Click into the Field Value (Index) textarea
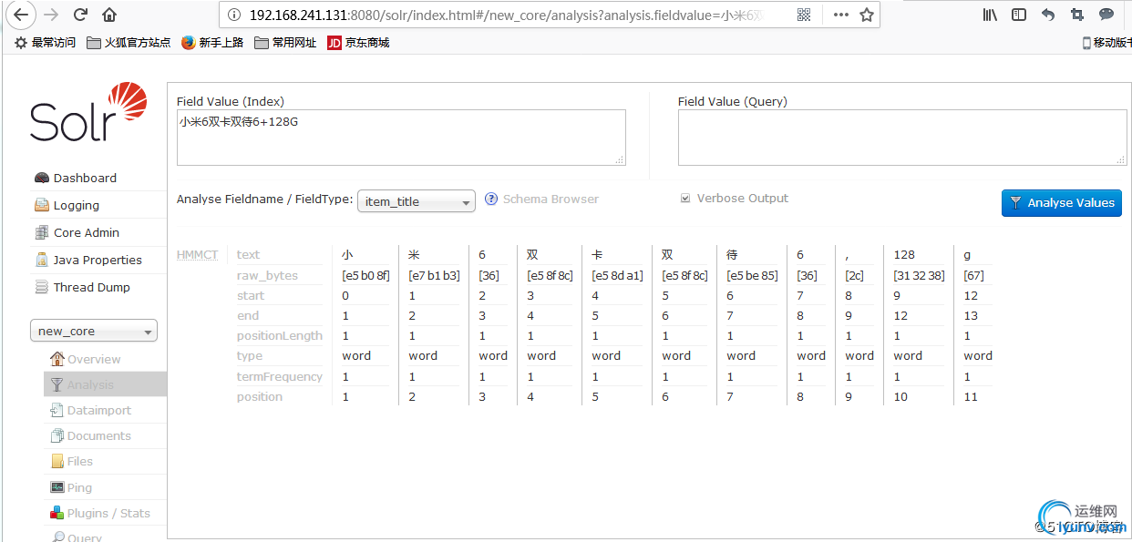The image size is (1132, 542). coord(401,138)
